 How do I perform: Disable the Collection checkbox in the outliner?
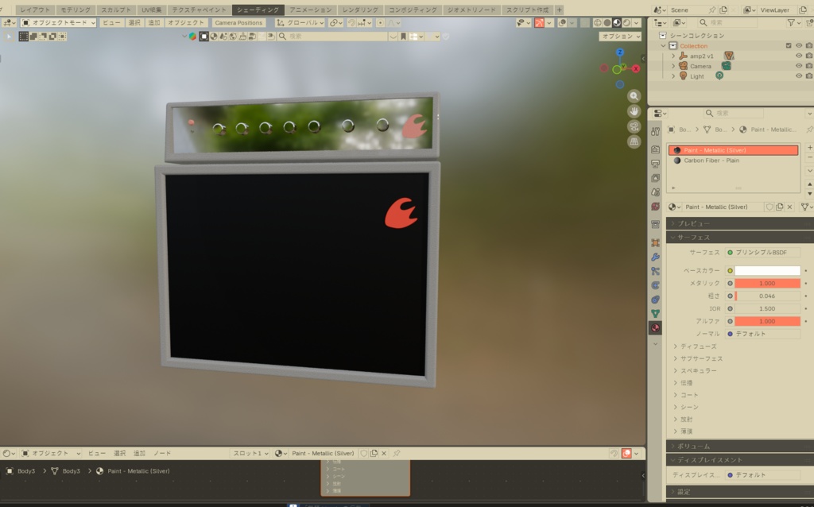[788, 46]
